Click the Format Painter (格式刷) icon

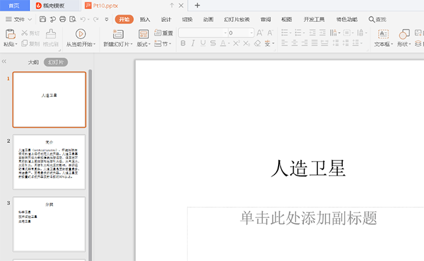click(51, 34)
